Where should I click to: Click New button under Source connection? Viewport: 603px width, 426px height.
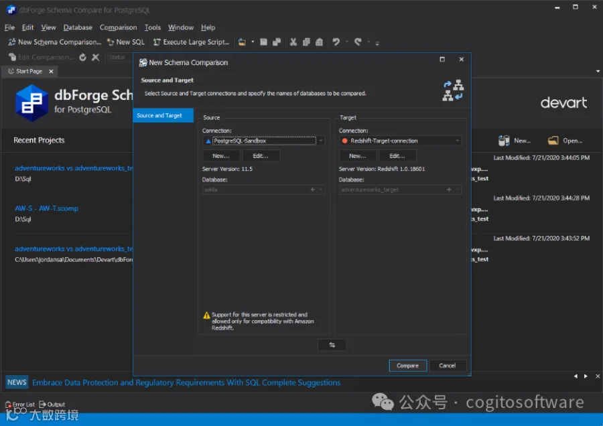point(221,155)
